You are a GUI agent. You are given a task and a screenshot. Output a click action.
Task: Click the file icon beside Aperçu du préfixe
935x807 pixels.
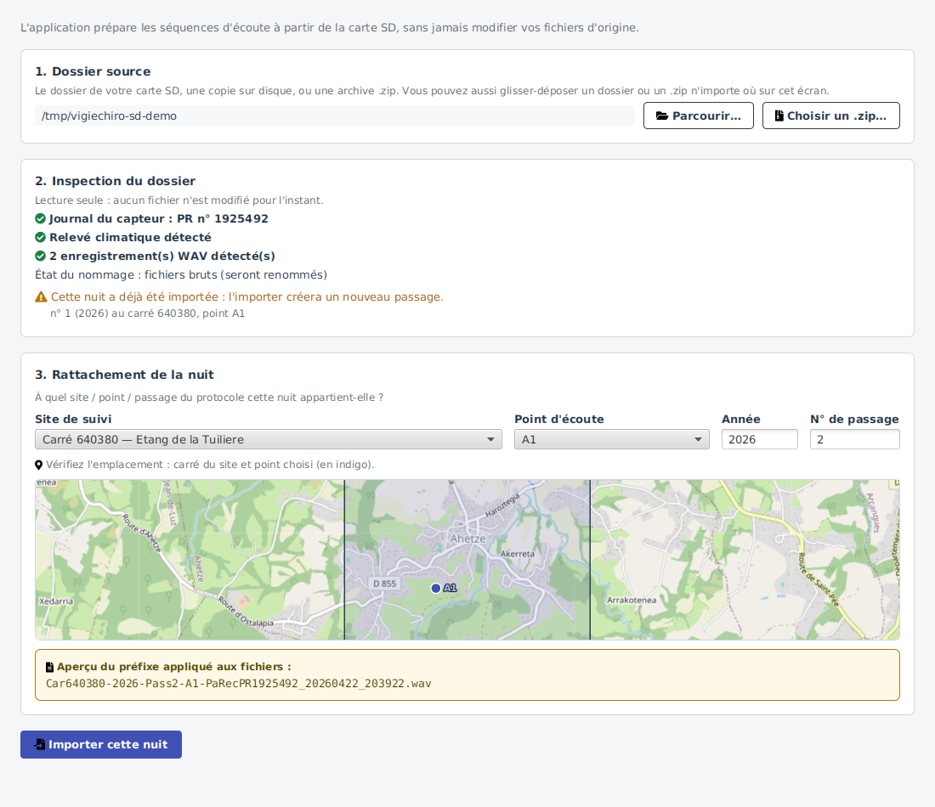(x=50, y=667)
